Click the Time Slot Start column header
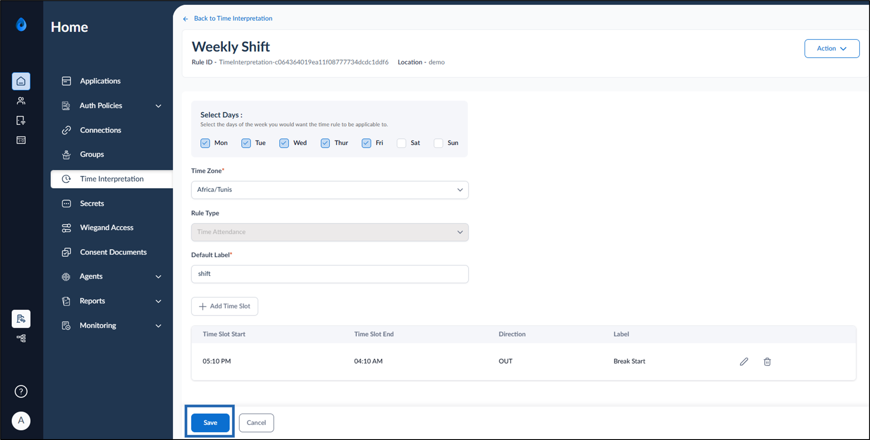Viewport: 870px width, 440px height. click(x=224, y=334)
